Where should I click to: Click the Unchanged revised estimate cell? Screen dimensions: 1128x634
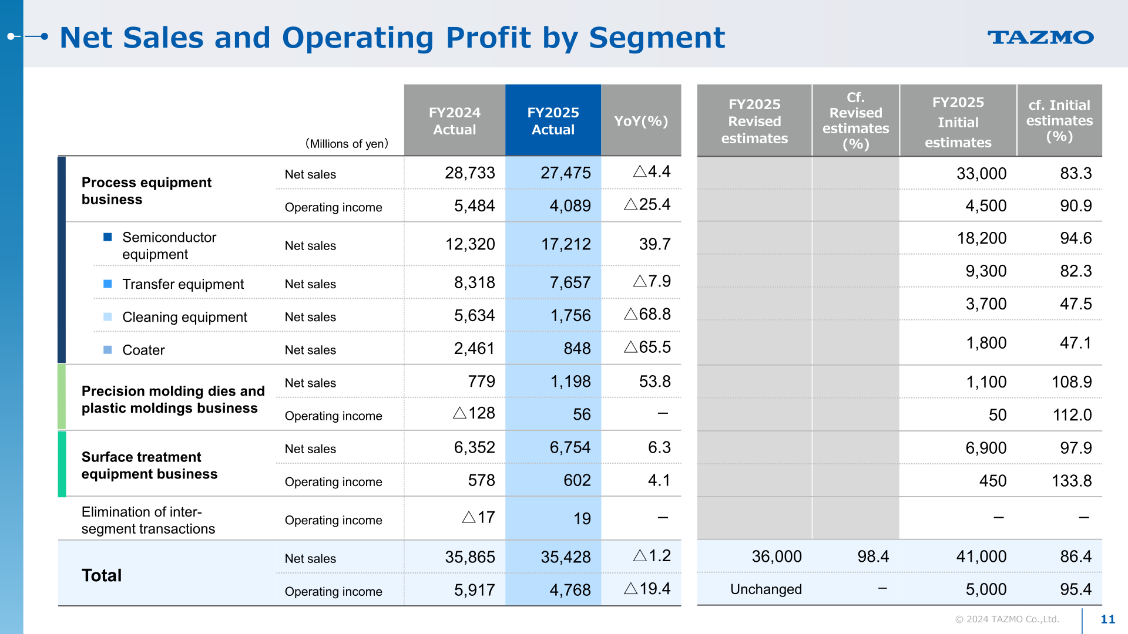[x=766, y=589]
